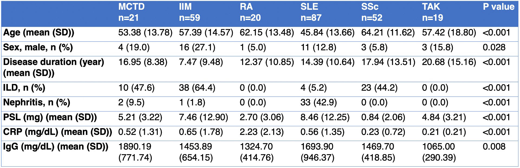Click the ILD, n (%) row label
This screenshot has height=168, width=520.
(24, 88)
